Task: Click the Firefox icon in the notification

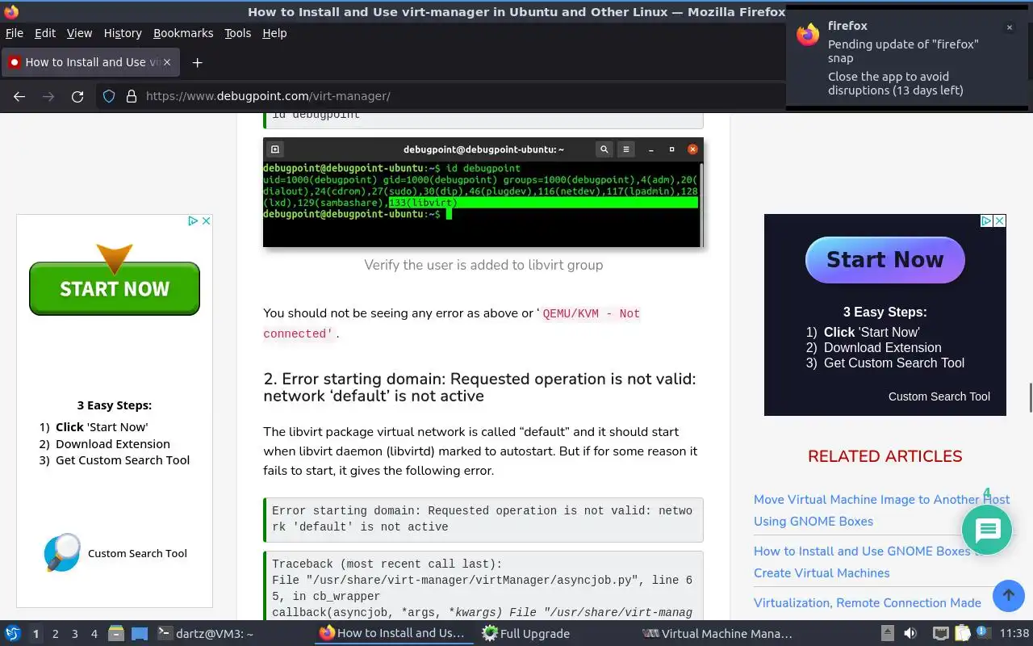Action: (808, 34)
